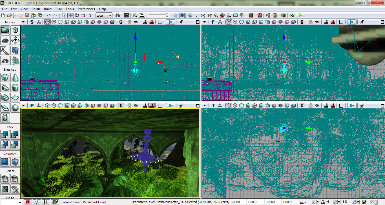Click CSG Subtract icon
Viewport: 385px width, 205px height.
coord(15,134)
